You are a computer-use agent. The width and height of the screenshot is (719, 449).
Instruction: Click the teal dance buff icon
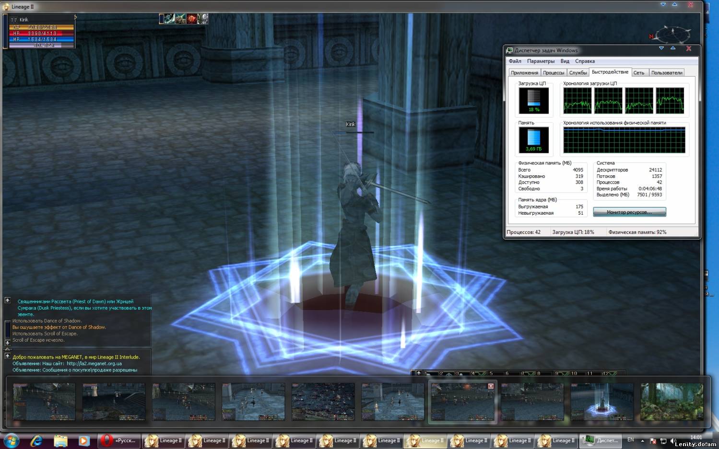[x=168, y=19]
